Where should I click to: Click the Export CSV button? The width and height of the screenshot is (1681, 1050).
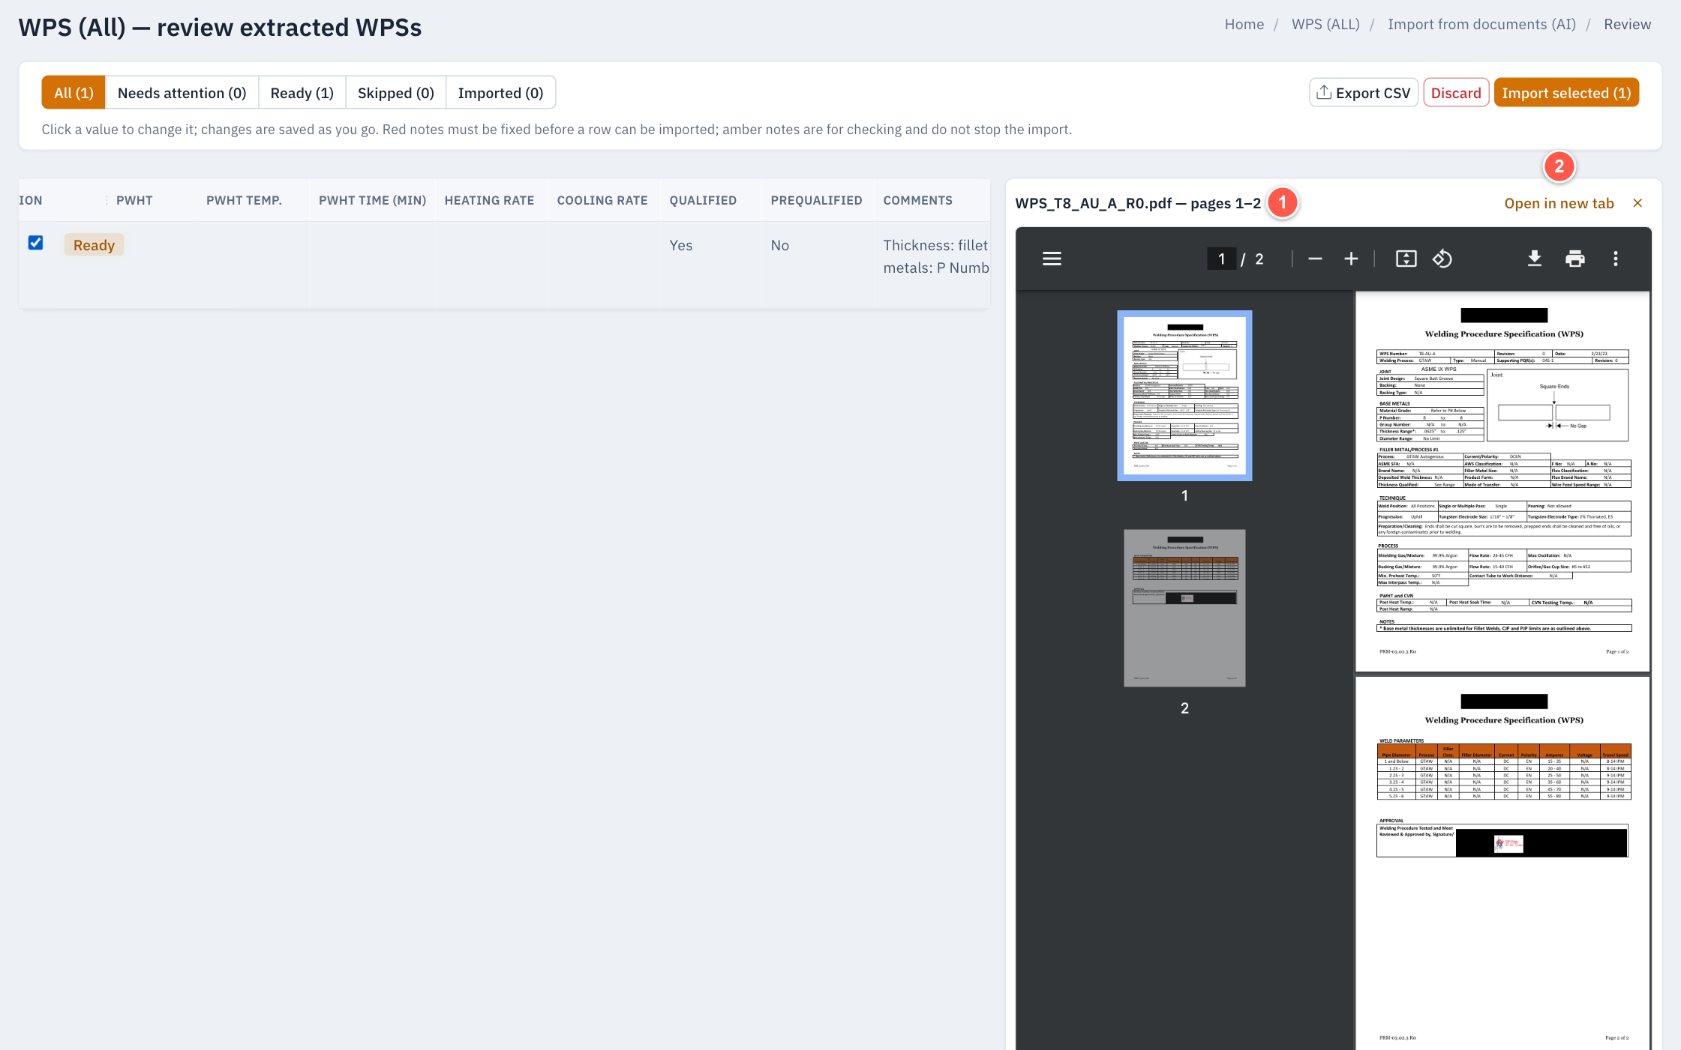click(1363, 93)
